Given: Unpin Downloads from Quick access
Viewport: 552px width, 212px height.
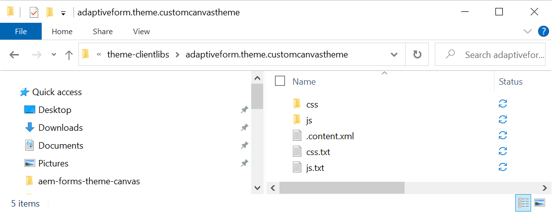Looking at the screenshot, I should point(244,128).
